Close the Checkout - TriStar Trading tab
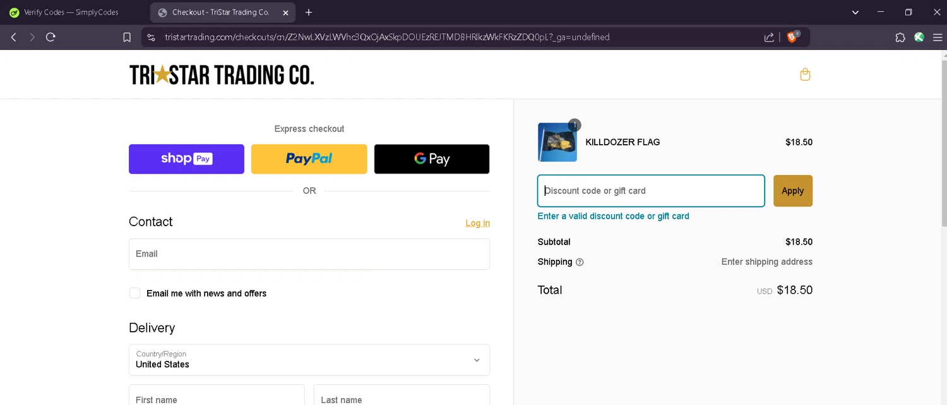This screenshot has height=405, width=947. click(x=285, y=12)
